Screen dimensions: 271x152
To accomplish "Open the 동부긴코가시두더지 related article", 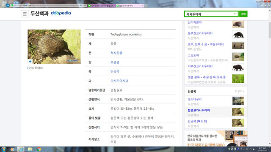I will (x=200, y=33).
